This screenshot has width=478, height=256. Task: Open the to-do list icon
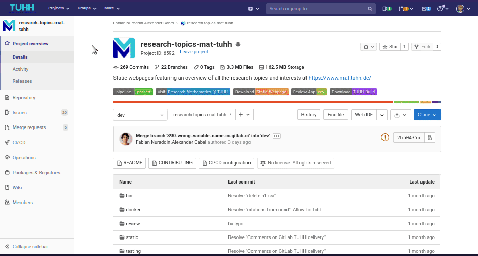coord(426,9)
